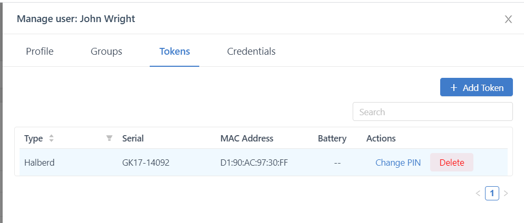Open the Credentials tab
This screenshot has height=223, width=524.
[251, 52]
